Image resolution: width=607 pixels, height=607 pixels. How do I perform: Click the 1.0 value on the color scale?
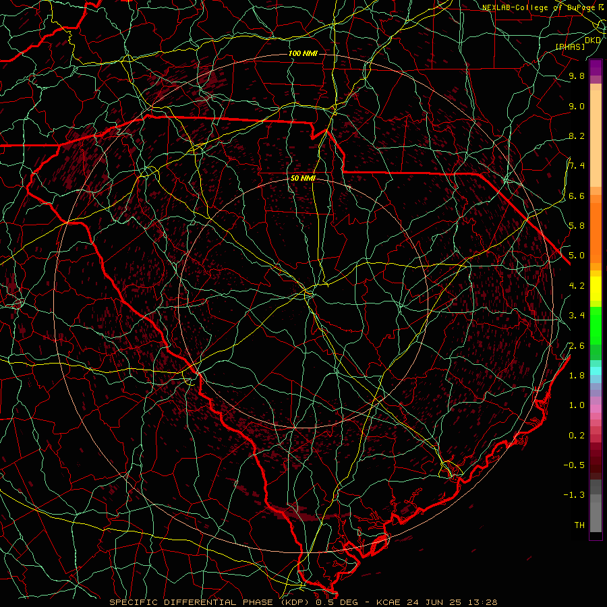(x=577, y=405)
